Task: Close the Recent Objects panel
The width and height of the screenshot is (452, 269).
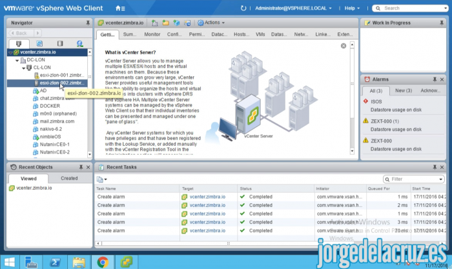Action: point(88,167)
